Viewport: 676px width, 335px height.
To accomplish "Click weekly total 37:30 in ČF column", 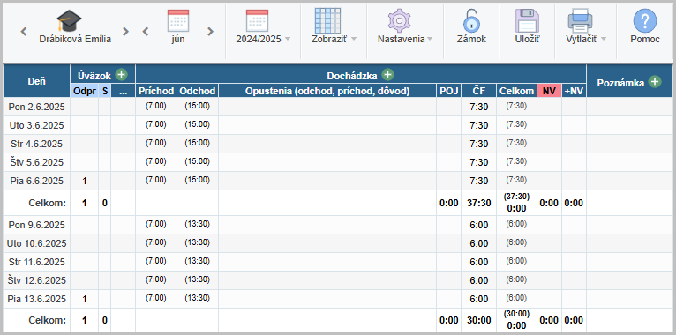I will coord(478,203).
